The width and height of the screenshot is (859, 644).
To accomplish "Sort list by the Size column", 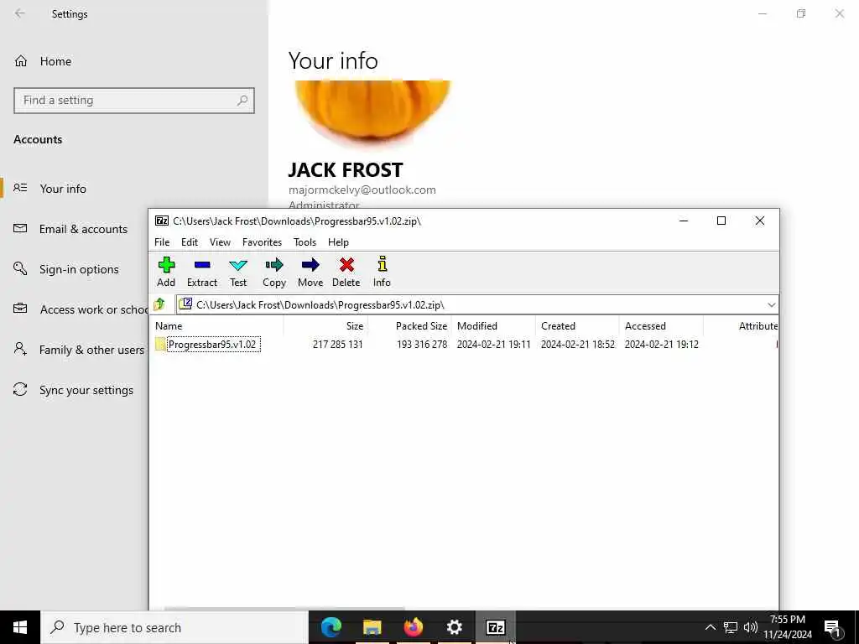I will coord(325,326).
